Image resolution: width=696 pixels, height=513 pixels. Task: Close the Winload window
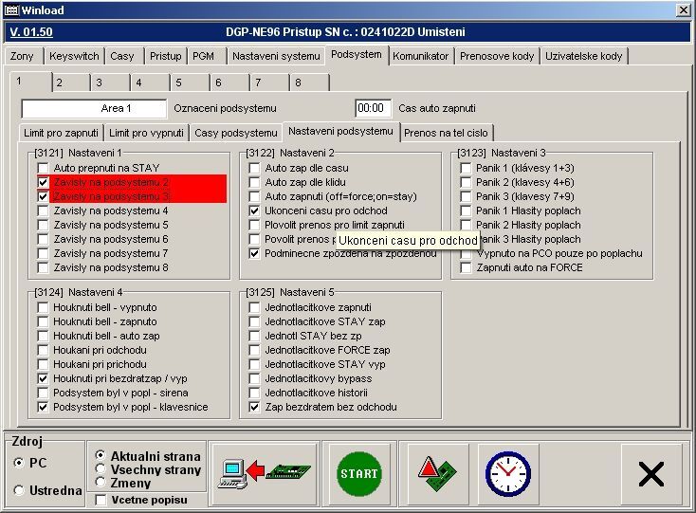click(683, 11)
